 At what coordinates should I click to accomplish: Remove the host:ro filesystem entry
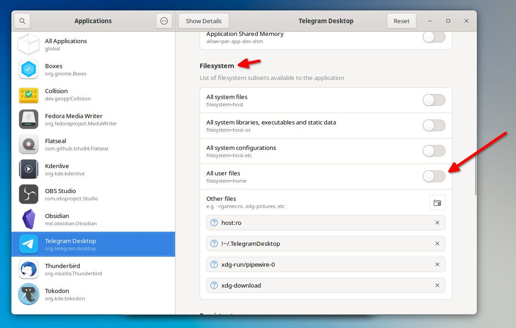[x=437, y=223]
